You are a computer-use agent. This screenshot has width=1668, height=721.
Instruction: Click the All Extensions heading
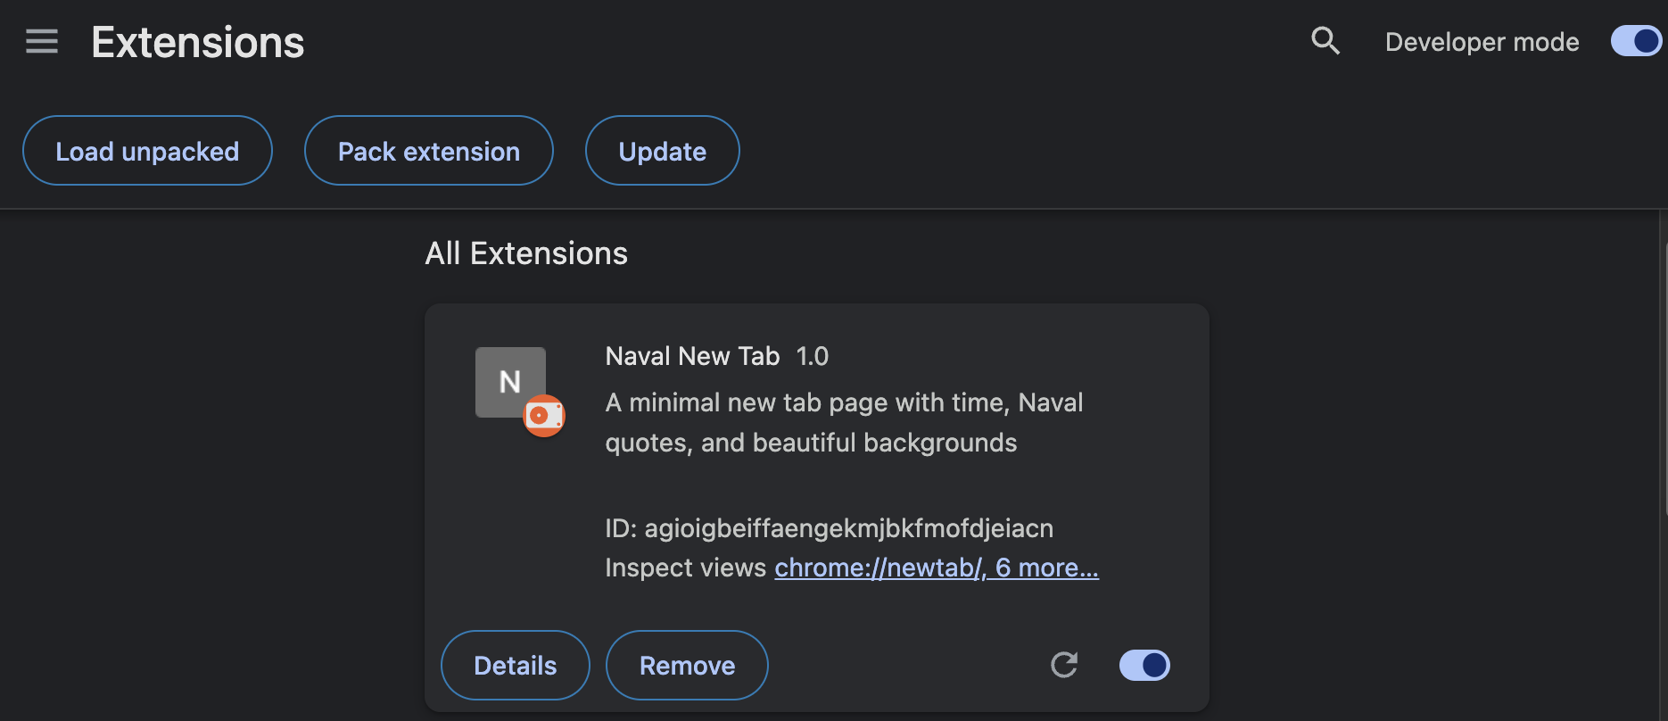click(x=526, y=253)
